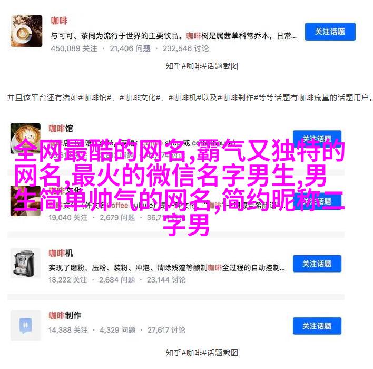The image size is (373, 369).
Task: Open the 咖啡 topic title link
Action: pos(59,21)
